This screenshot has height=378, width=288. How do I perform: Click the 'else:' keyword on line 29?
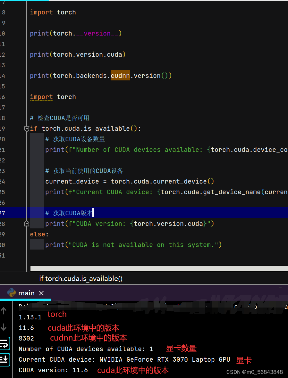(39, 234)
